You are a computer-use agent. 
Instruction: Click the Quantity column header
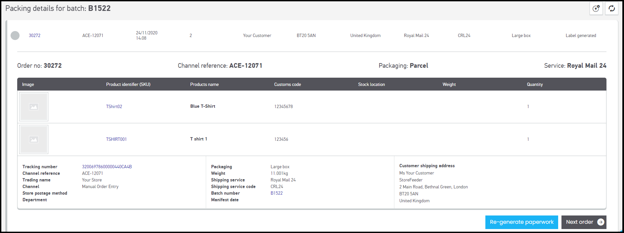pos(535,84)
